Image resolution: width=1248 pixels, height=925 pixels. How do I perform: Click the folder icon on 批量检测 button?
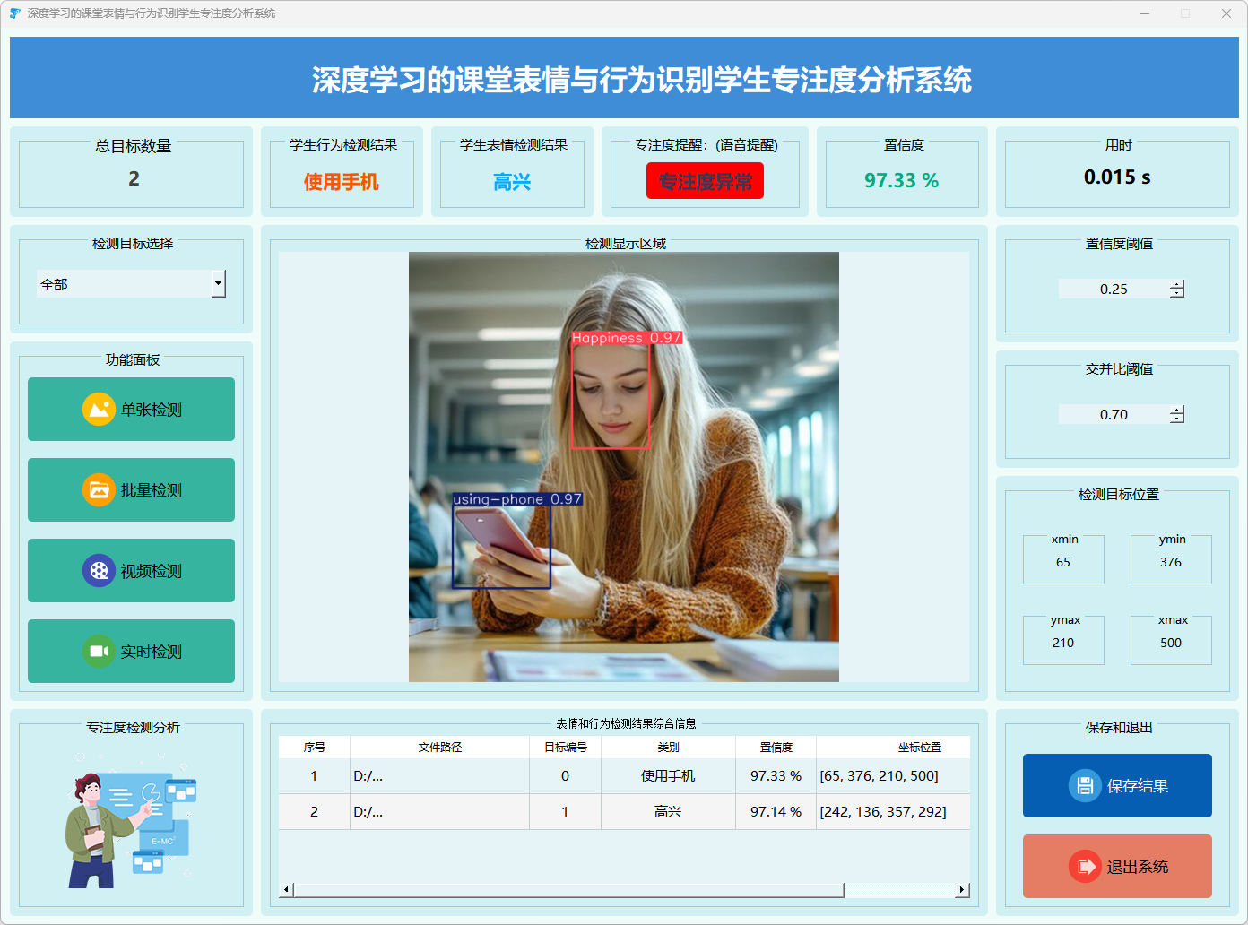tap(99, 490)
